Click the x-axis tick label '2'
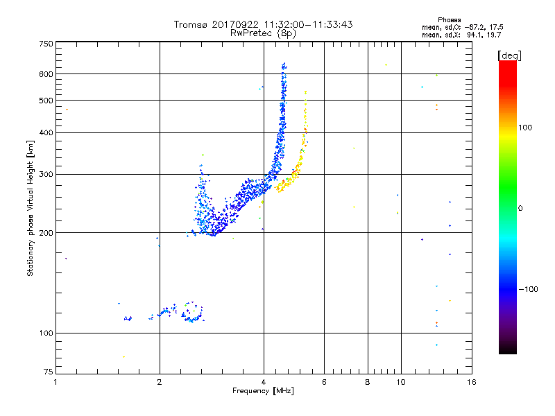This screenshot has height=416, width=555. click(x=160, y=382)
